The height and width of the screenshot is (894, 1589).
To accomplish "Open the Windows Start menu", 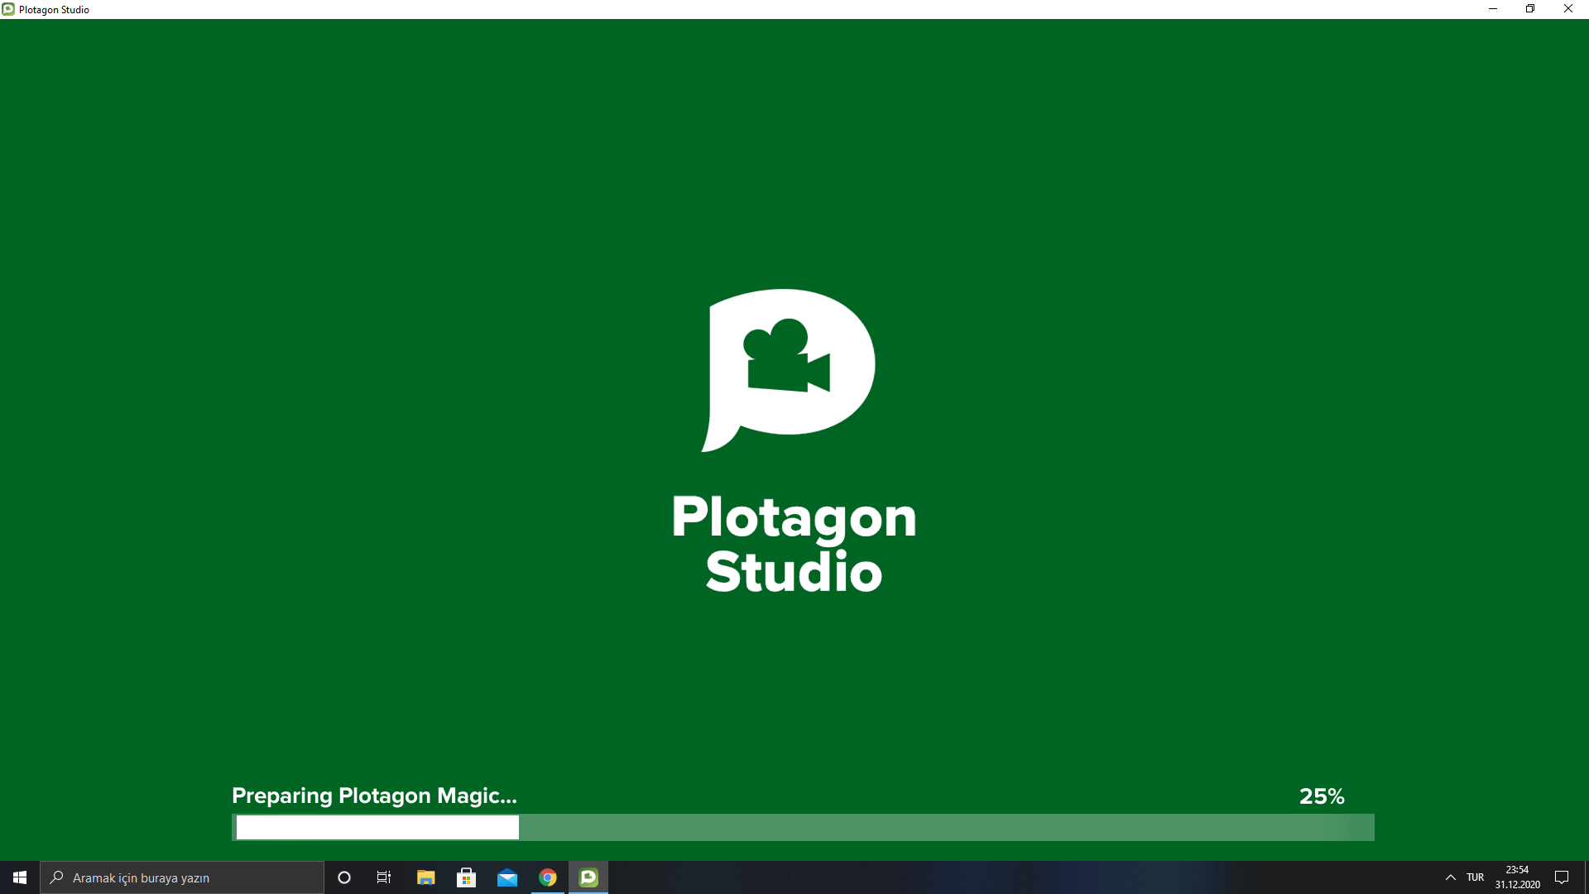I will [x=20, y=877].
